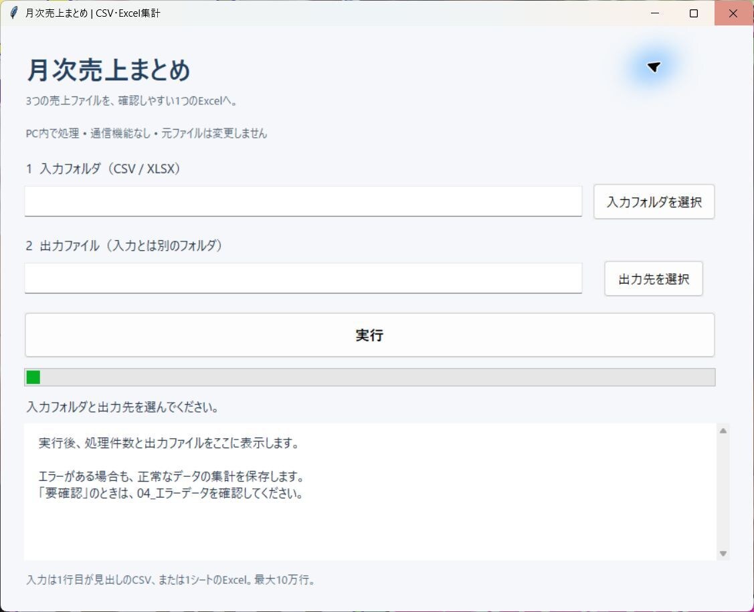Click log line mentioning 04_エラーデータ
The height and width of the screenshot is (612, 754).
coord(171,493)
